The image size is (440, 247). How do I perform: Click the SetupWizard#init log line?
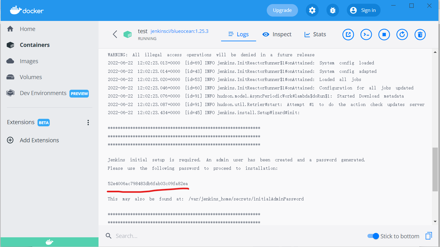[x=204, y=113]
